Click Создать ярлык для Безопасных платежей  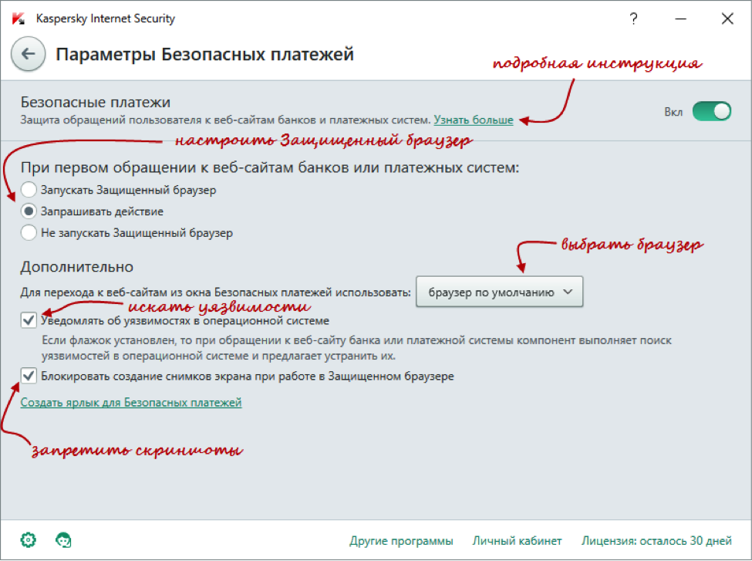pyautogui.click(x=131, y=402)
